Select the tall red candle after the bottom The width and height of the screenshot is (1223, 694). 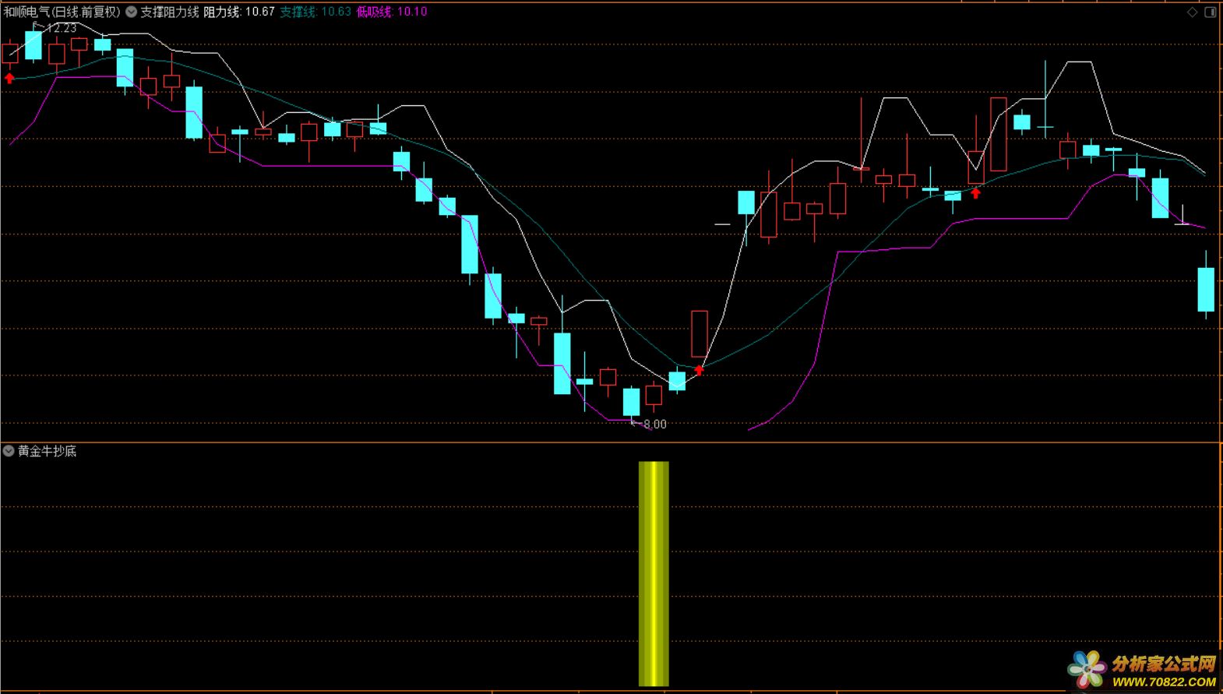[x=700, y=334]
